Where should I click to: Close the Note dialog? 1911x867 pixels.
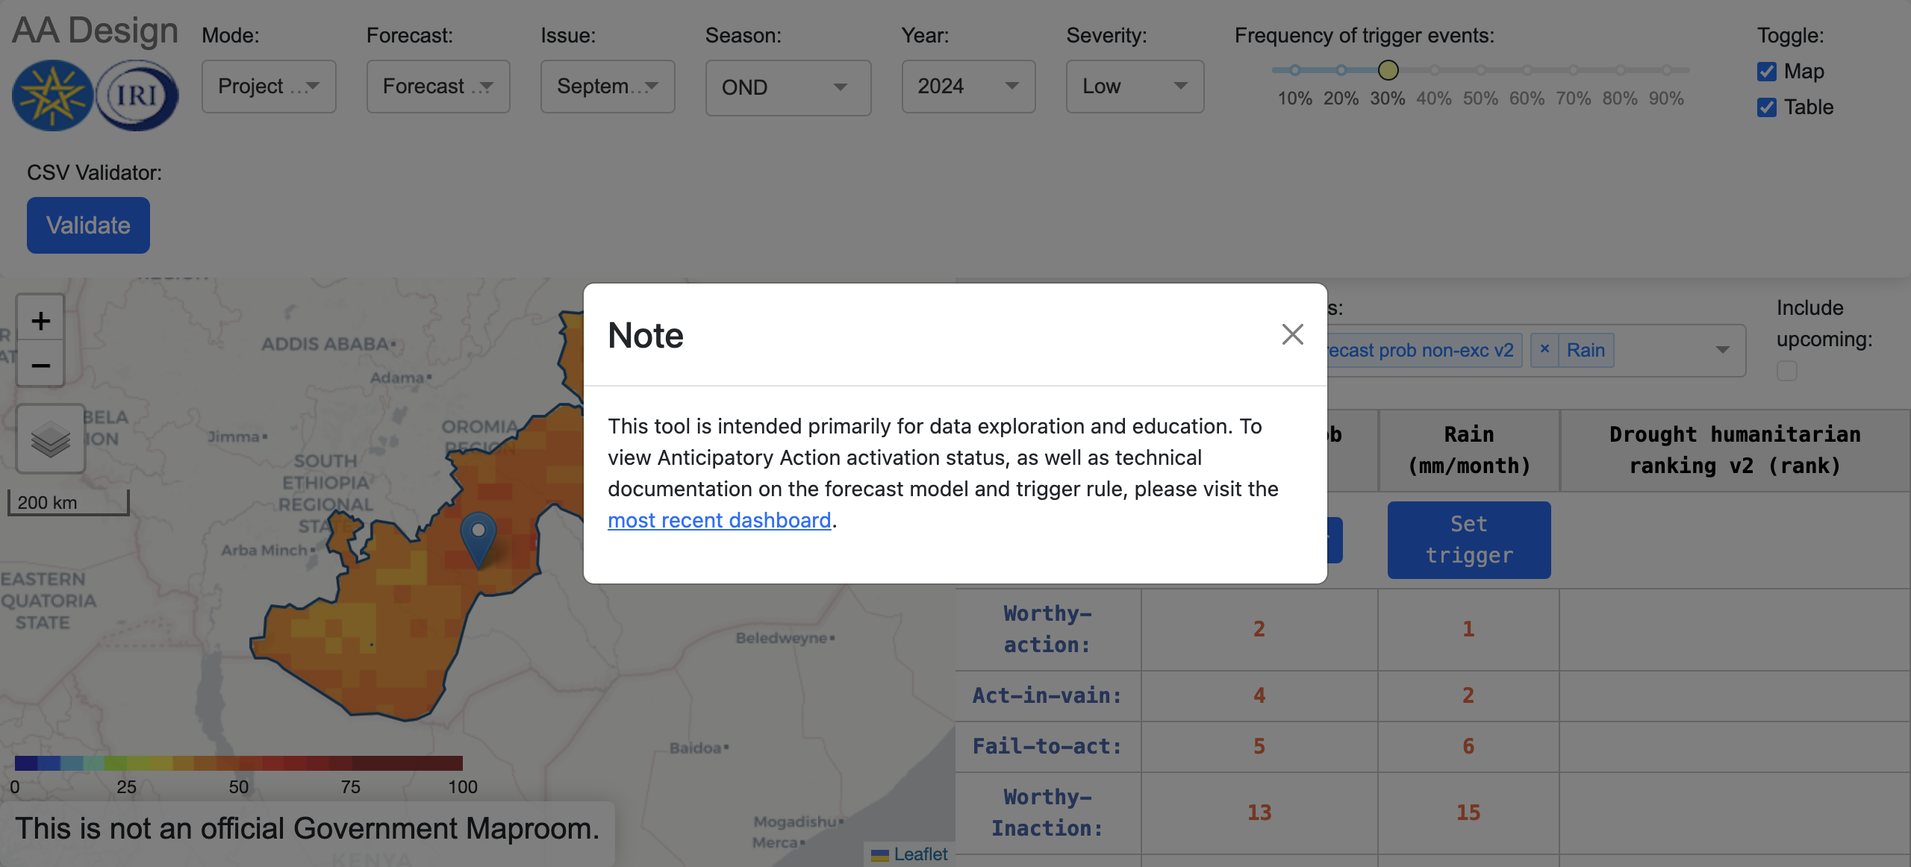1292,334
